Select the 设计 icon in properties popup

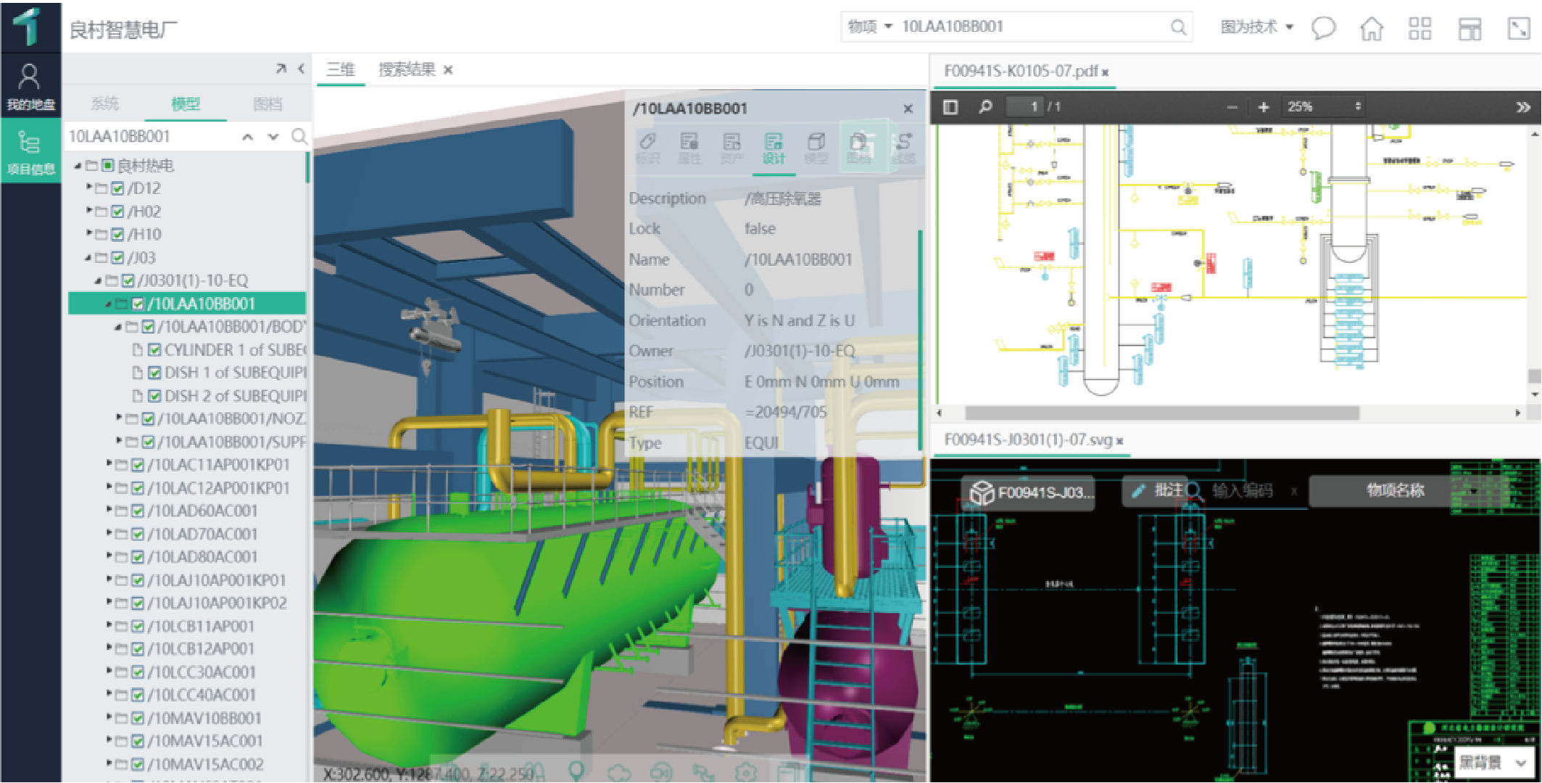click(x=774, y=147)
